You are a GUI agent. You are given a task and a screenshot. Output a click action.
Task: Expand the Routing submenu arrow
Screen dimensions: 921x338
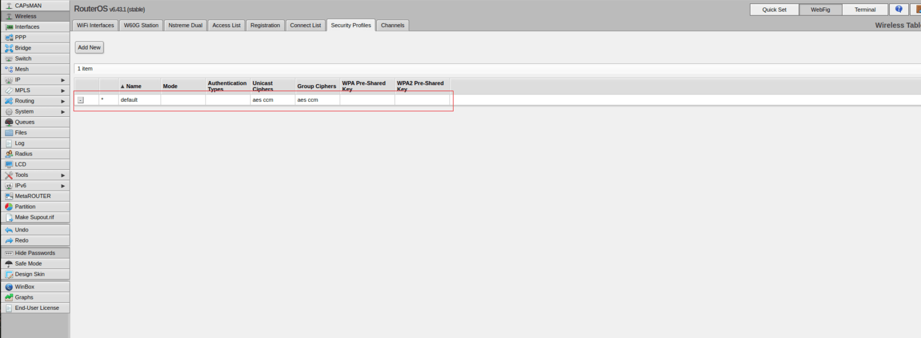[63, 101]
